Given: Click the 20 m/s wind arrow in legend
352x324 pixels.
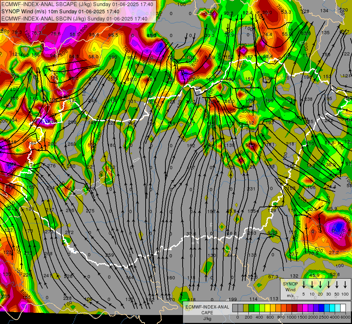Looking at the screenshot, I should point(320,284).
